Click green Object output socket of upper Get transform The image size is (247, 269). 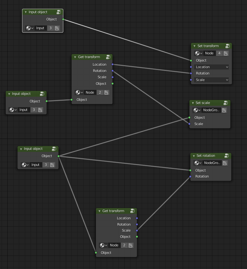coord(112,84)
